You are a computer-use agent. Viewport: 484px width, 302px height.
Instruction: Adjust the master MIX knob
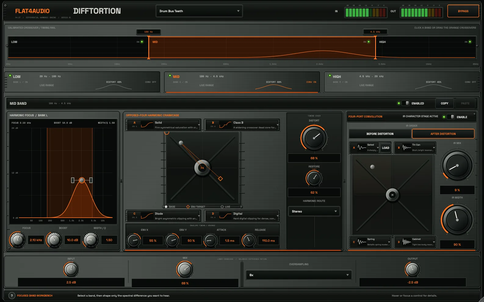coord(185,269)
